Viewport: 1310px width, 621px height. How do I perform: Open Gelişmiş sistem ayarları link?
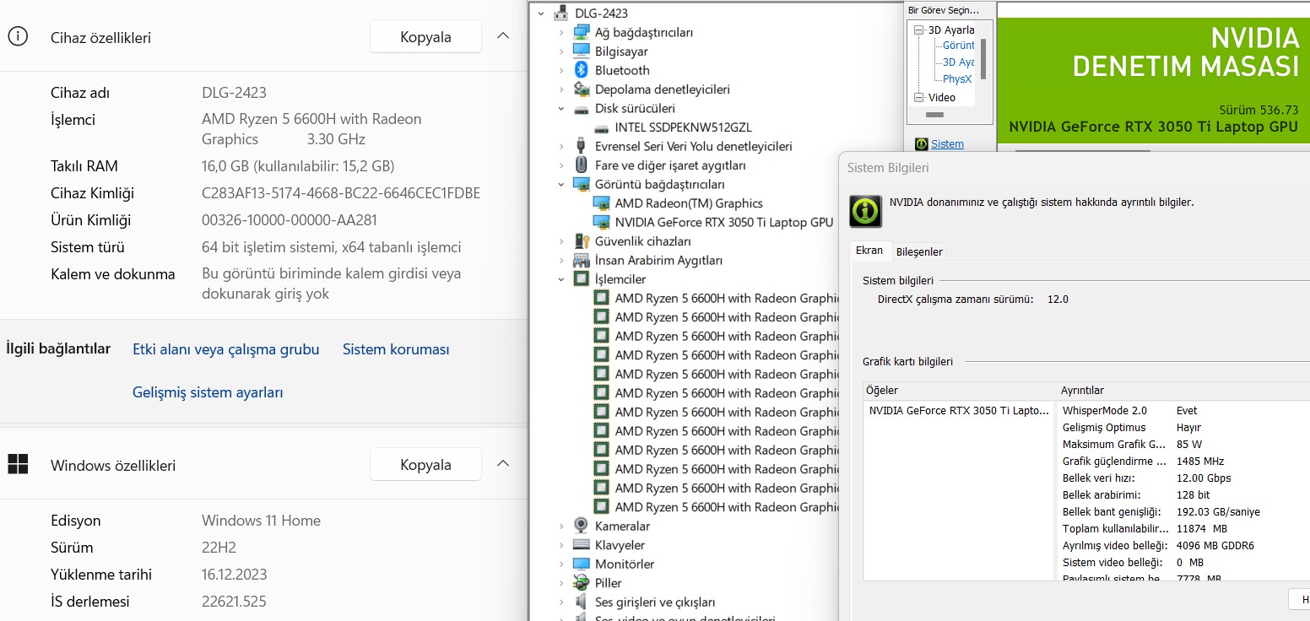pos(208,392)
